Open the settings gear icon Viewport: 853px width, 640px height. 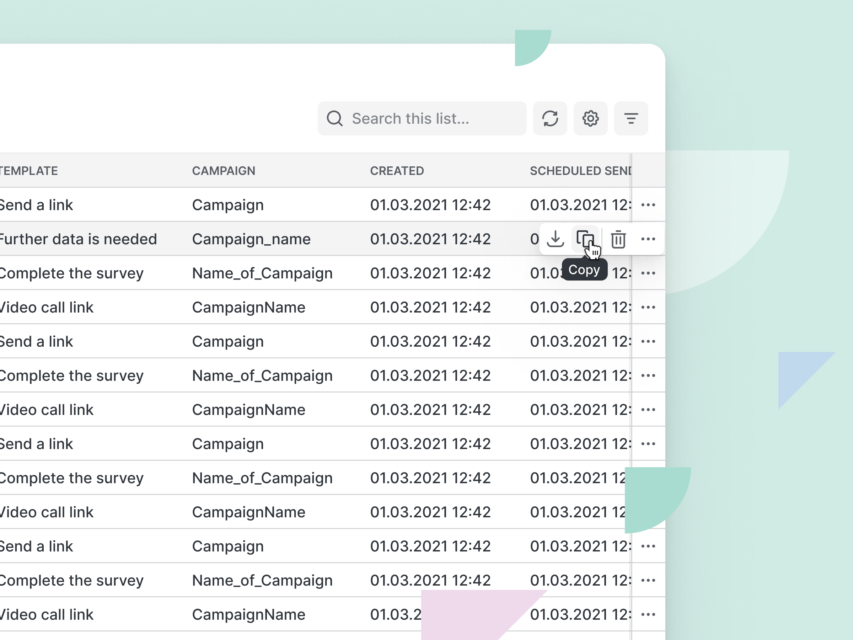coord(590,118)
